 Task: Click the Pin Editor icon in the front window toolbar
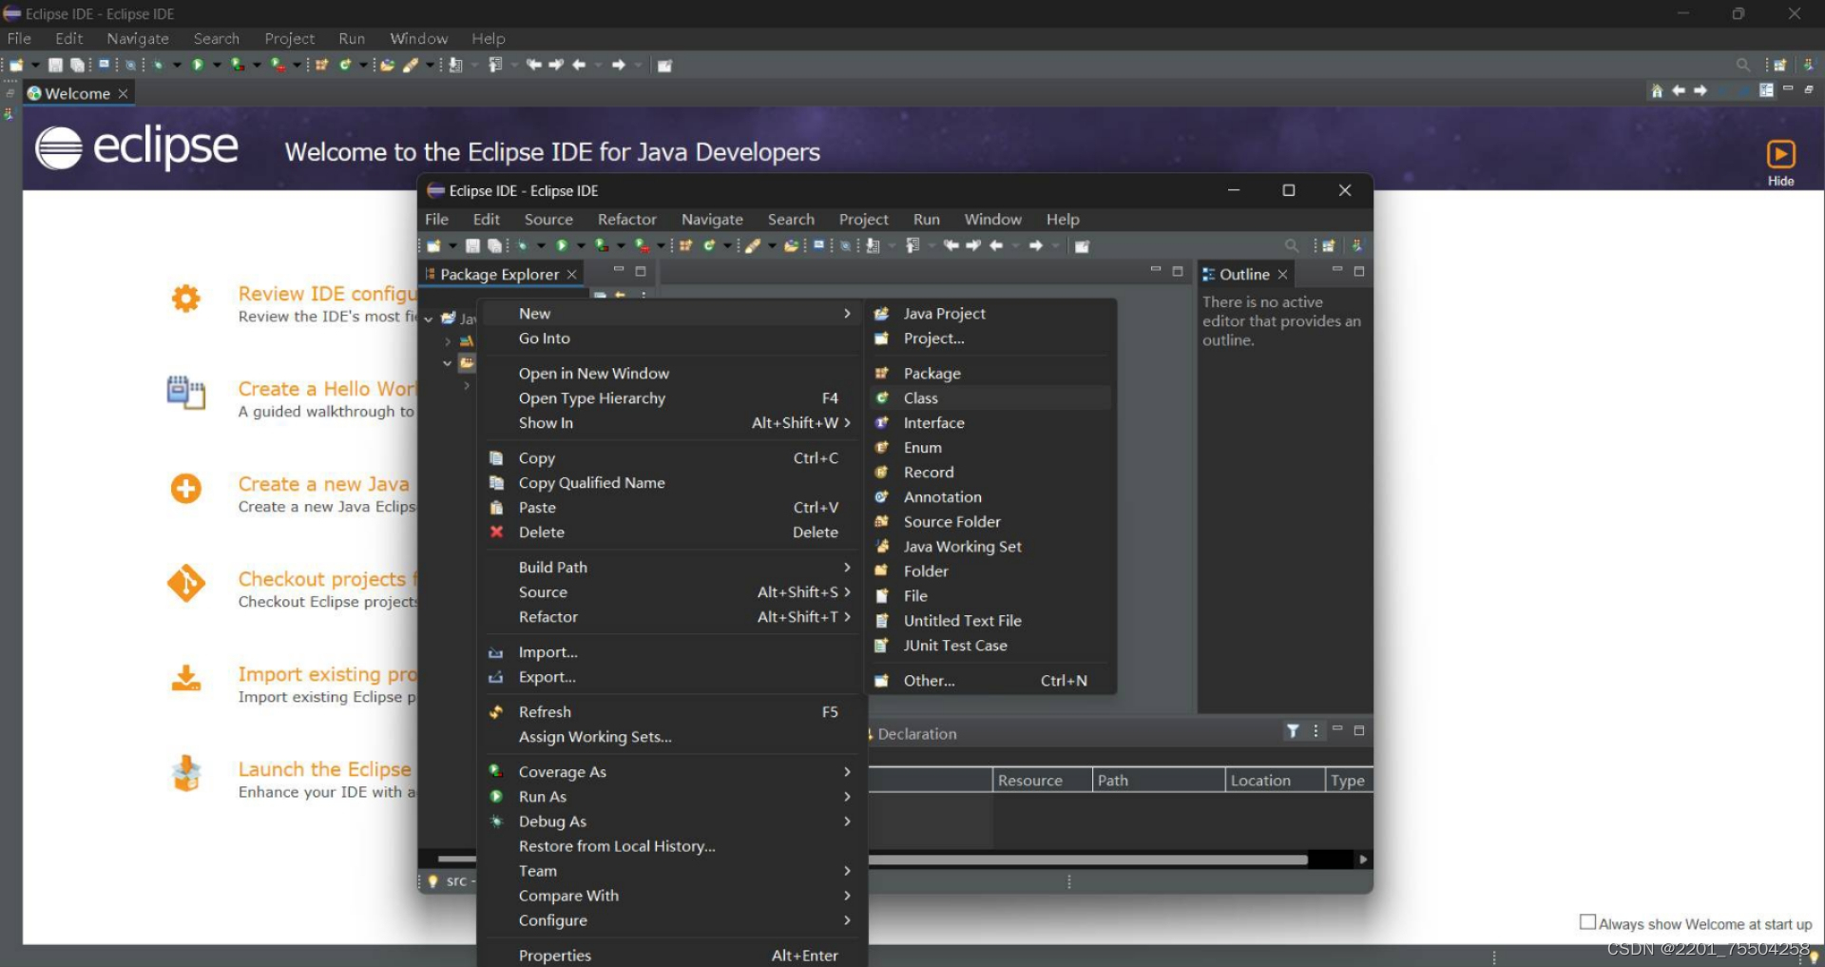point(1082,245)
